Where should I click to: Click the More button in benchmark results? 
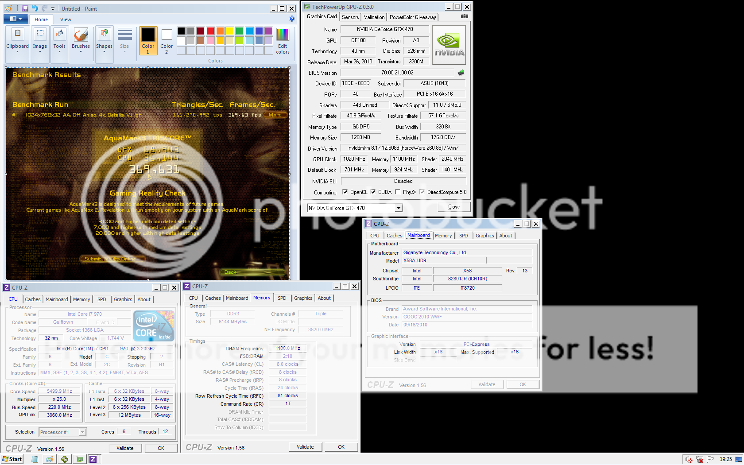pyautogui.click(x=275, y=115)
